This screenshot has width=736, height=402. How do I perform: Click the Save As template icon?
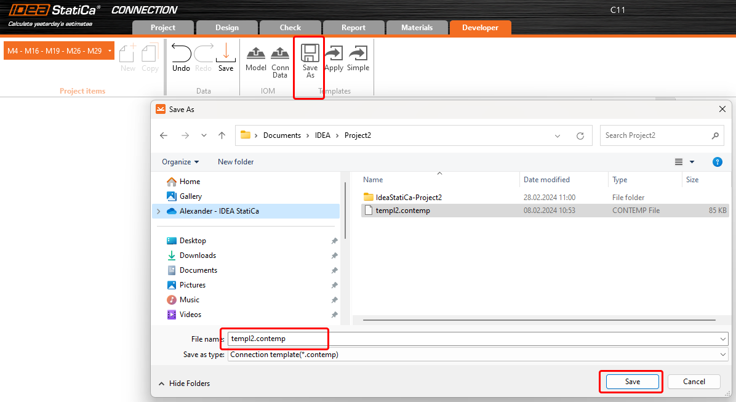(310, 54)
